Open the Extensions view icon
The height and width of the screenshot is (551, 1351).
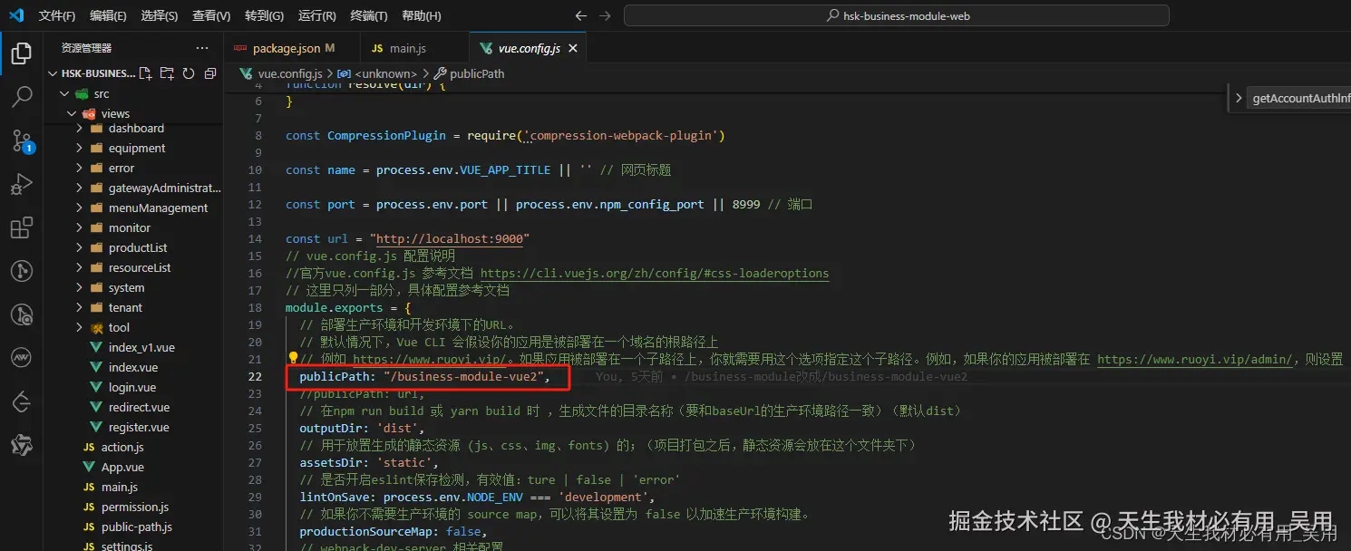21,227
